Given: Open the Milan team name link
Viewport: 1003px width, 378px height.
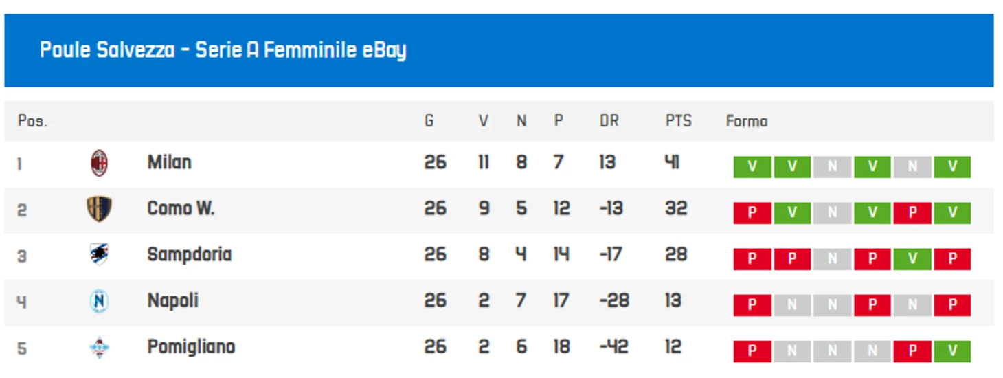Looking at the screenshot, I should [x=169, y=163].
